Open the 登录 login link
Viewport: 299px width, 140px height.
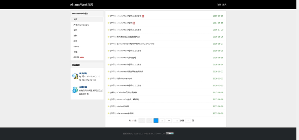coord(224,4)
